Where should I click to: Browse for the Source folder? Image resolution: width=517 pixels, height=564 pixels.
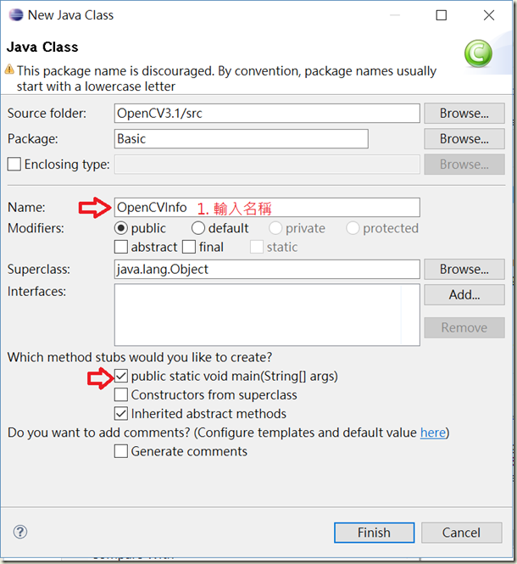tap(464, 114)
